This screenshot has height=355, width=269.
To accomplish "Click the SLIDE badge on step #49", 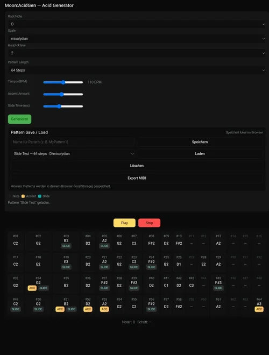I will click(16, 309).
